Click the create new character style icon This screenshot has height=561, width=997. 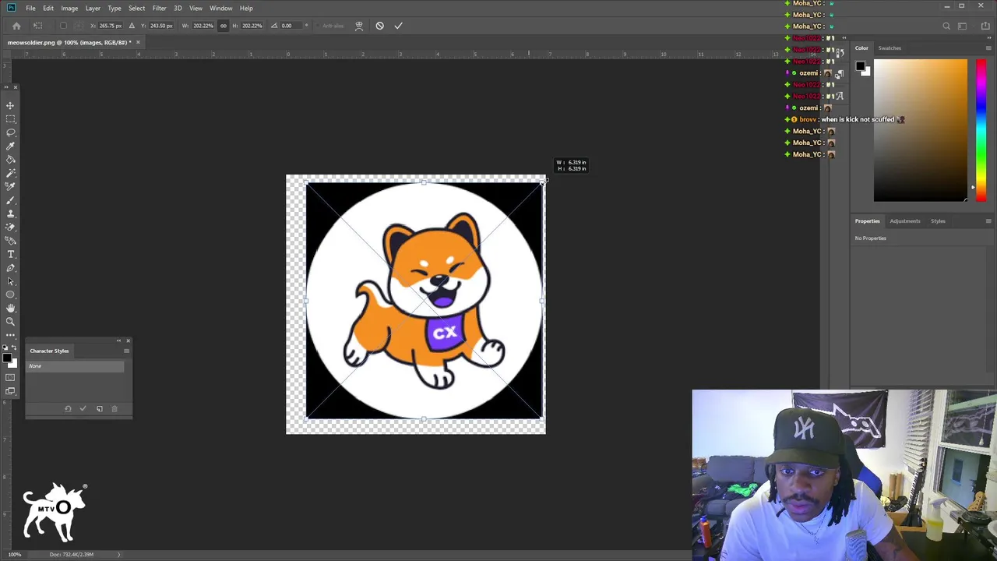click(x=99, y=409)
